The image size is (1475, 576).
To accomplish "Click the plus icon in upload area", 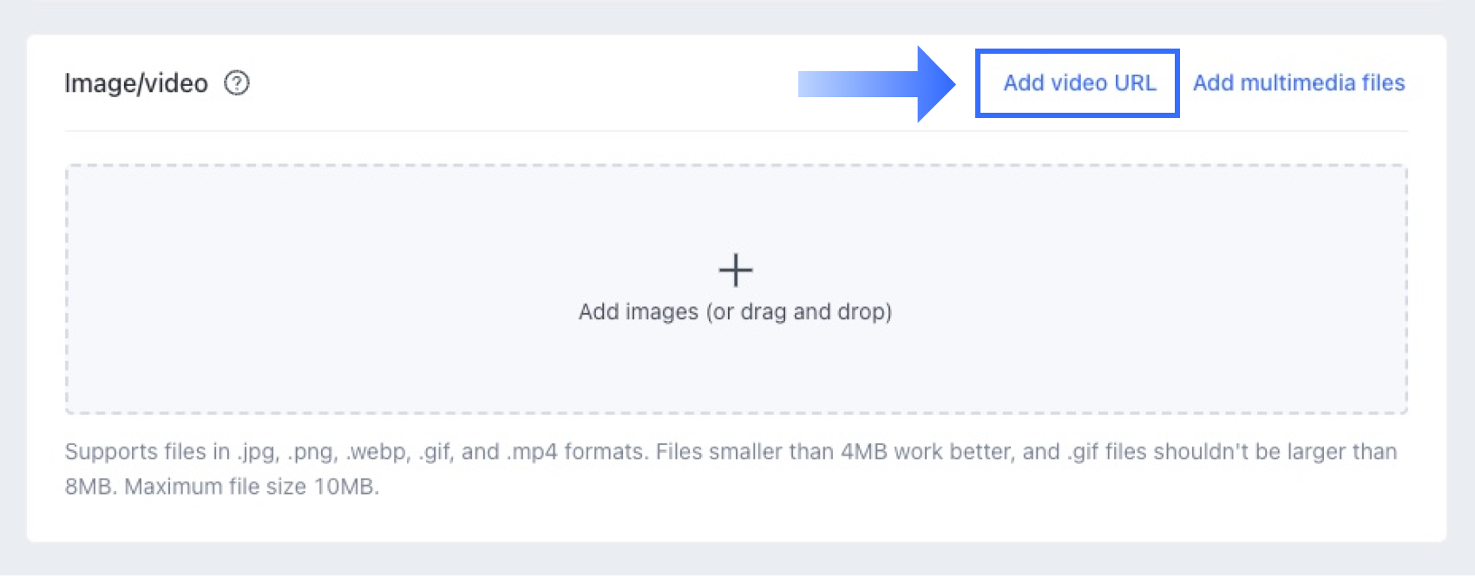I will pos(736,271).
